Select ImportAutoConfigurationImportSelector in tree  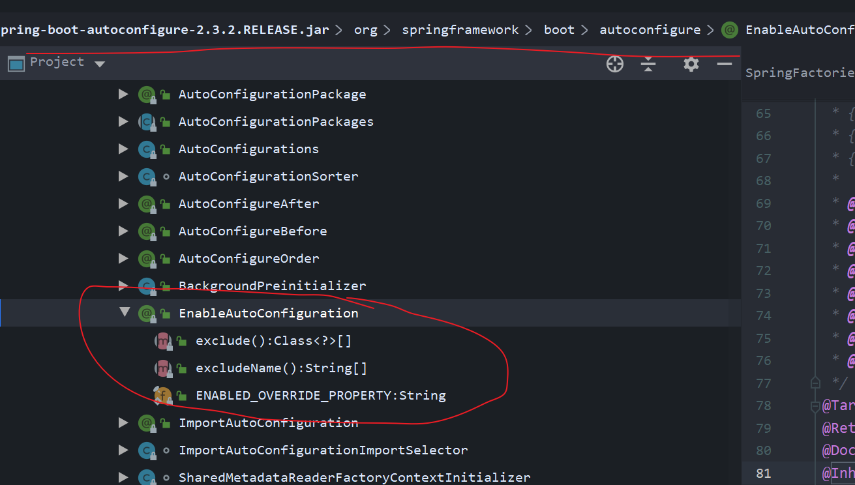click(x=323, y=450)
